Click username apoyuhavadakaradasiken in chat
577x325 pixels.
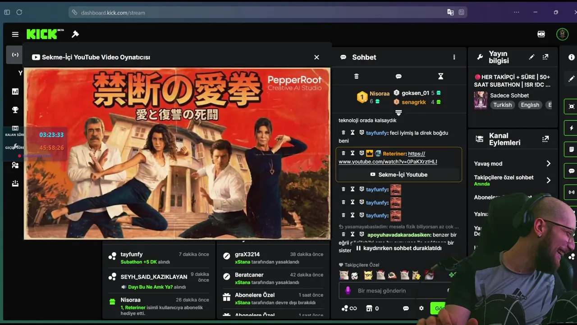coord(399,235)
